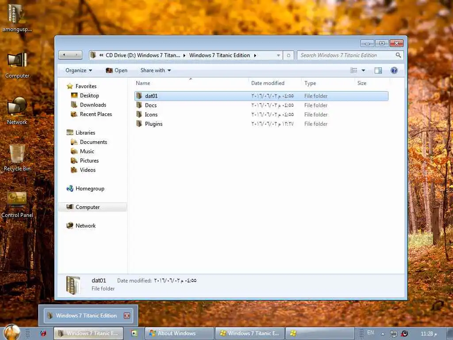The width and height of the screenshot is (453, 340).
Task: Open the Network desktop icon
Action: 17,111
